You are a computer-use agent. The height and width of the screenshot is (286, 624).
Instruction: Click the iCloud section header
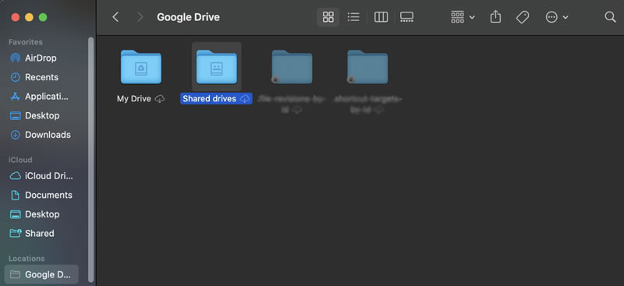[20, 160]
